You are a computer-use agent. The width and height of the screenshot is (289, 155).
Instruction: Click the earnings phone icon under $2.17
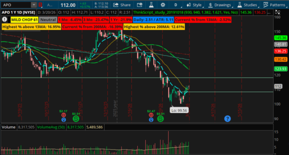pos(63,115)
